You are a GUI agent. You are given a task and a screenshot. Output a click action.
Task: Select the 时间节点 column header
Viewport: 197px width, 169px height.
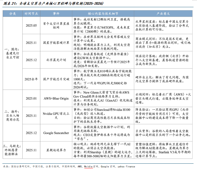click(31, 13)
